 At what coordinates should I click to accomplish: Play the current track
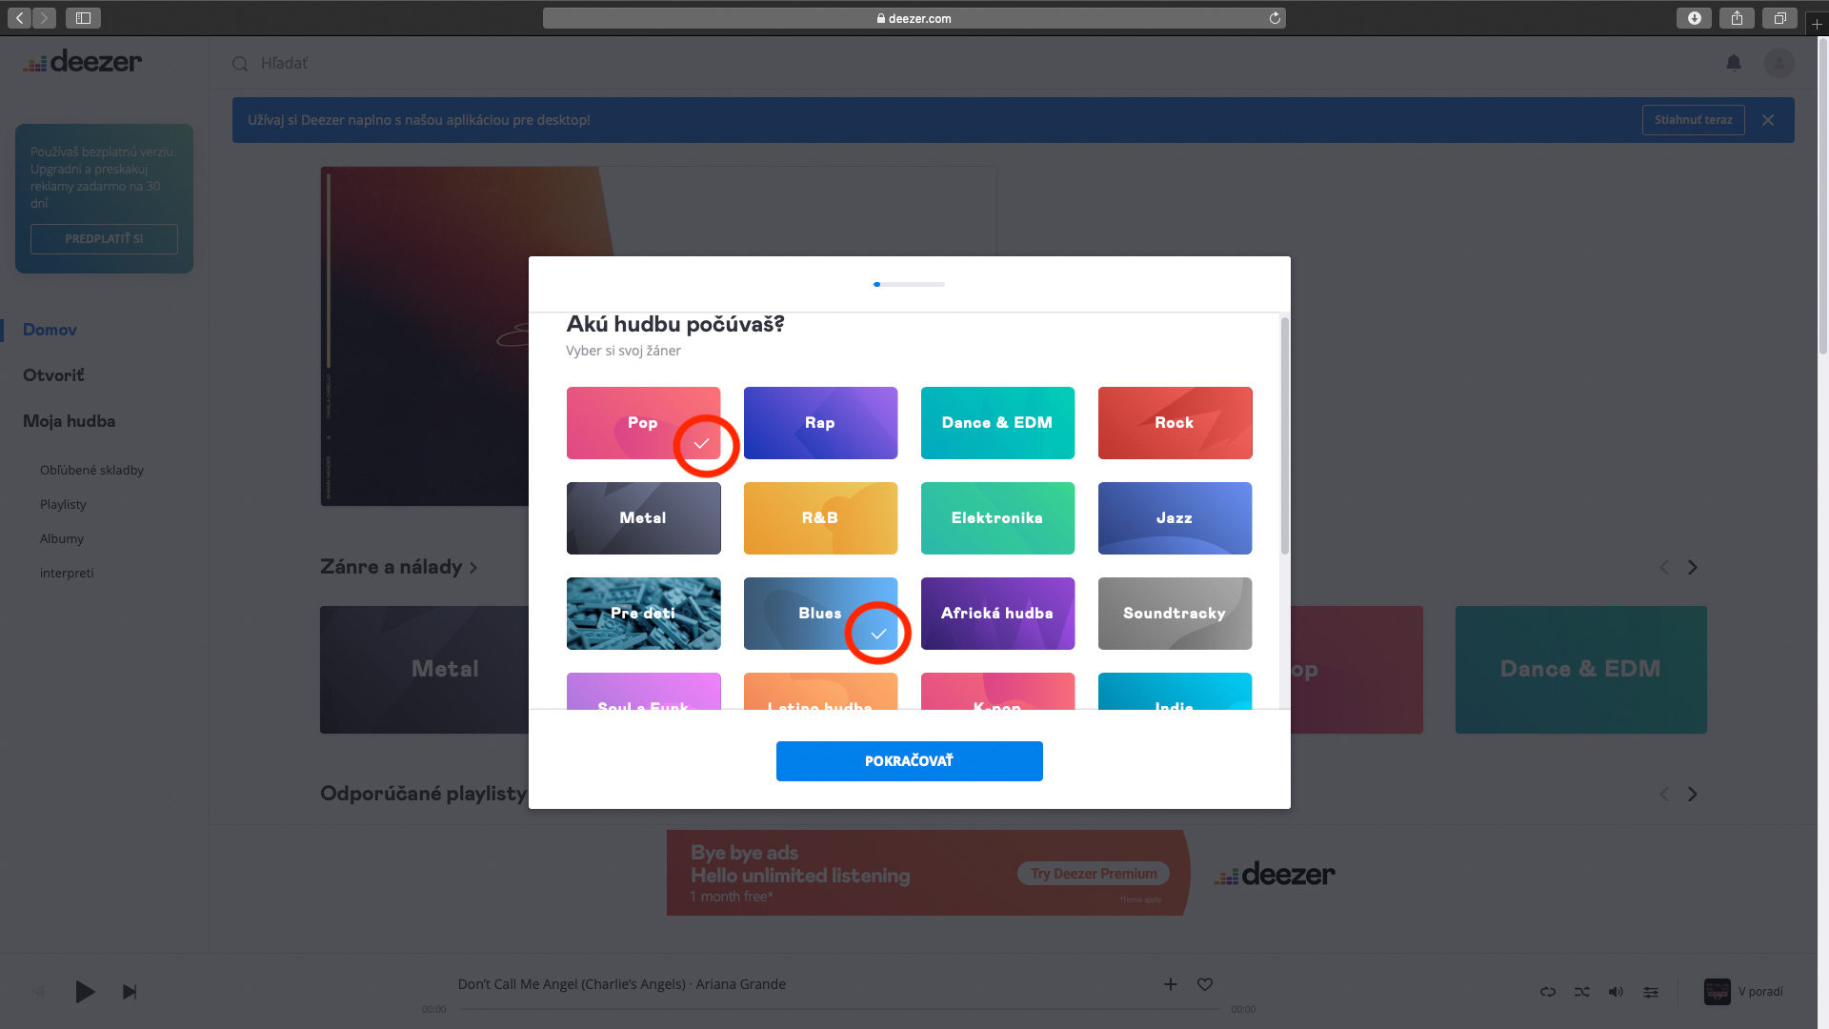pos(85,992)
